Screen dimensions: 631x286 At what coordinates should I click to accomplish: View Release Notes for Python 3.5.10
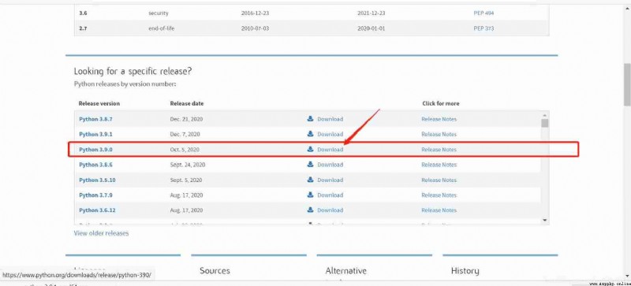(439, 180)
